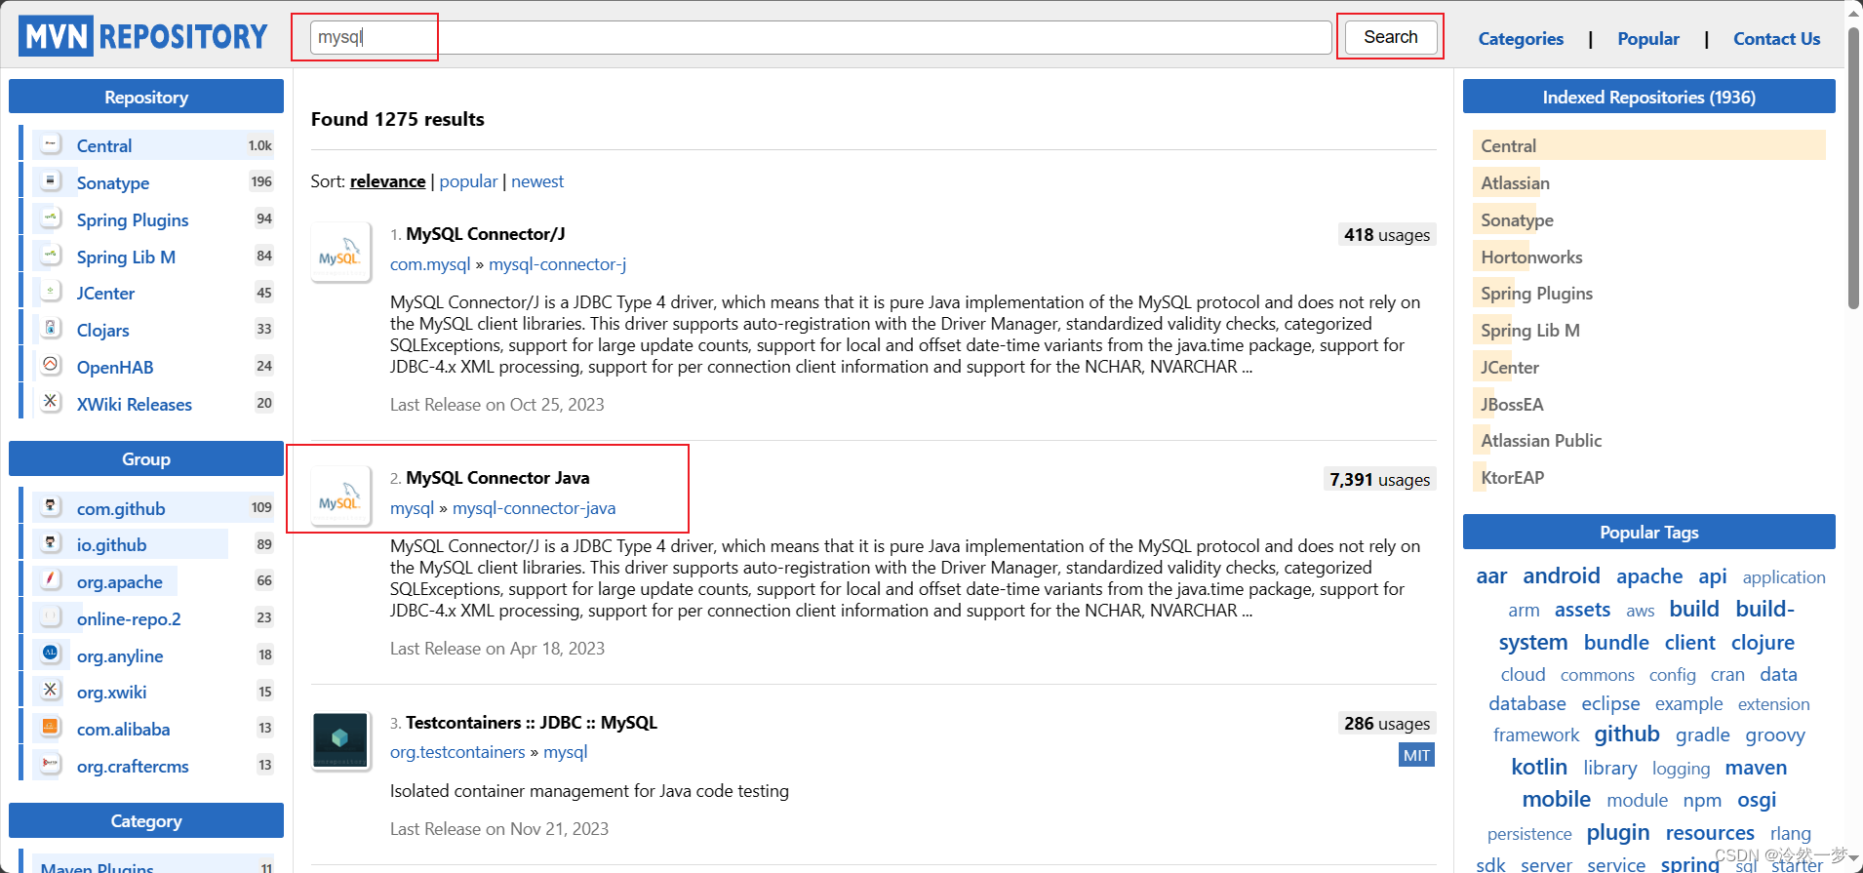View 418 usages of Connector/J
The width and height of the screenshot is (1863, 873).
point(1387,234)
